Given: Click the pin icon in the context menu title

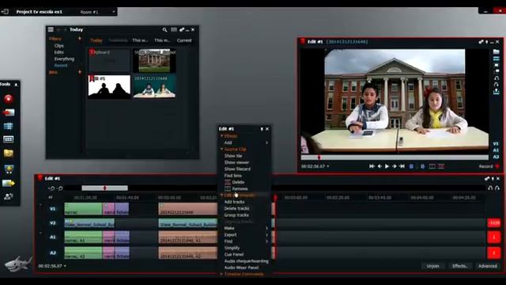Looking at the screenshot, I should [262, 129].
